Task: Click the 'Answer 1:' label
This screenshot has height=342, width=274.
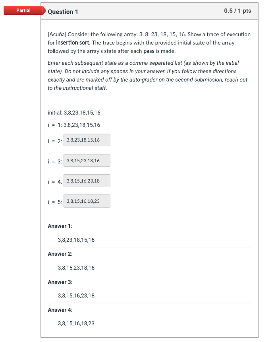Action: point(60,226)
